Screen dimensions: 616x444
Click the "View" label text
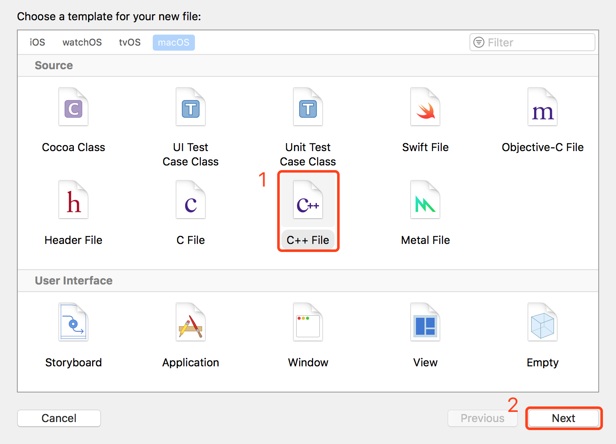pyautogui.click(x=425, y=363)
